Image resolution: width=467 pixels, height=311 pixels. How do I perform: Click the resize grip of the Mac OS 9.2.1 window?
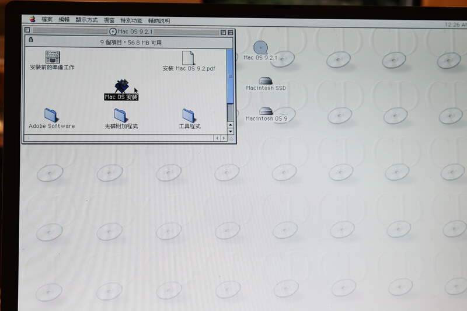231,138
